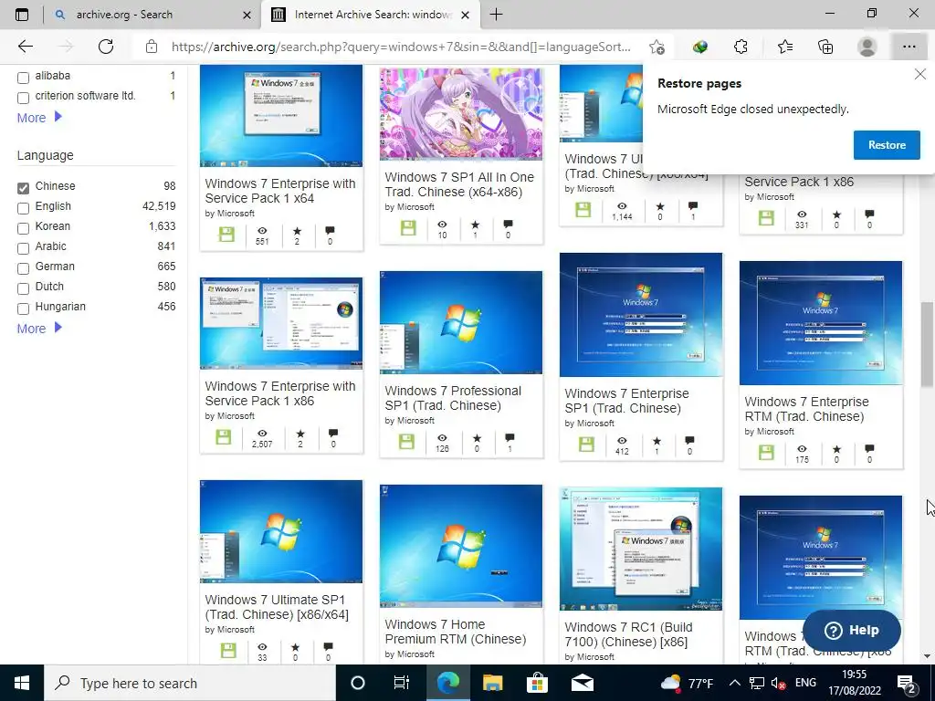Open the Windows Start menu

[x=22, y=683]
